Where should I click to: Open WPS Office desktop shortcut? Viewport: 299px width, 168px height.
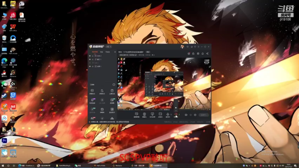tap(13, 28)
